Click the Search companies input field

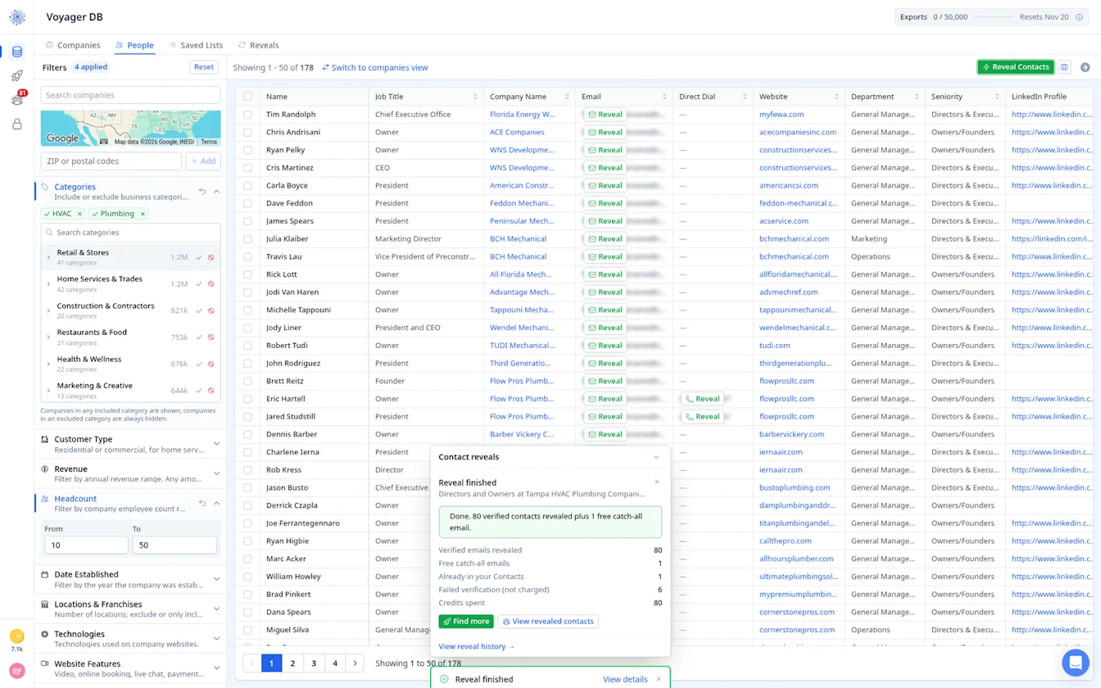[x=130, y=95]
